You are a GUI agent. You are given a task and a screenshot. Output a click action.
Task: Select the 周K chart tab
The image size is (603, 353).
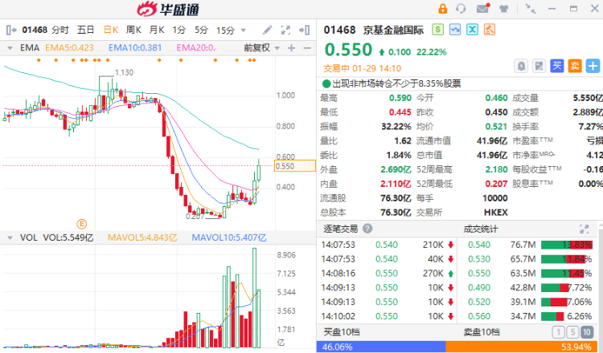[x=133, y=30]
